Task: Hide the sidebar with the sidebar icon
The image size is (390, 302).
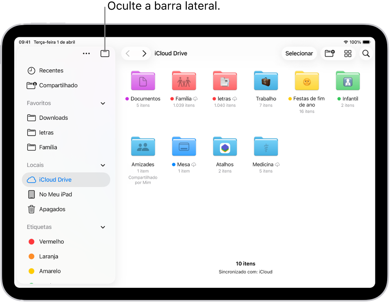Action: pos(104,53)
